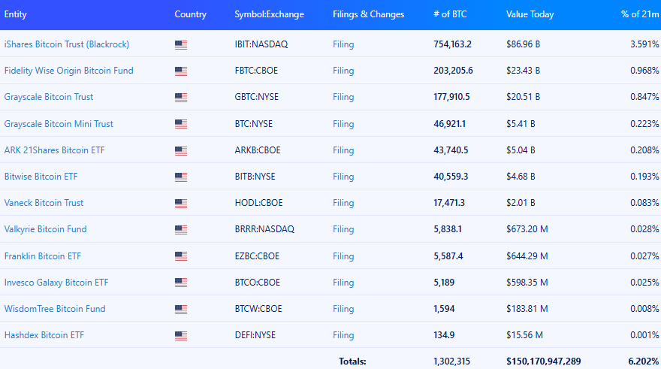Click the '% of 21m' column header
The image size is (661, 369).
[x=640, y=14]
